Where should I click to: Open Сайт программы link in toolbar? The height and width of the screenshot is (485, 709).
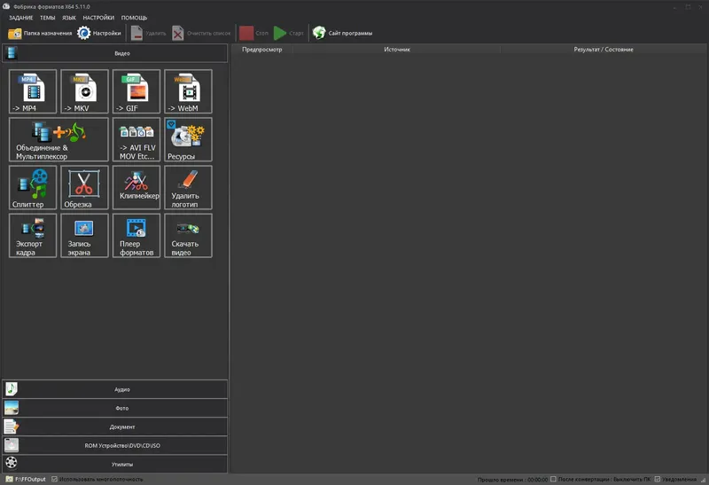(x=343, y=33)
